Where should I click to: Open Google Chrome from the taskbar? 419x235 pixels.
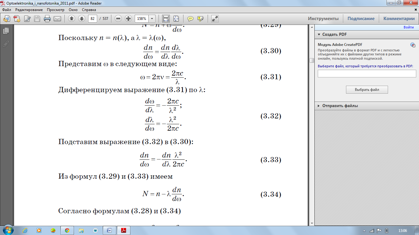coord(67,230)
